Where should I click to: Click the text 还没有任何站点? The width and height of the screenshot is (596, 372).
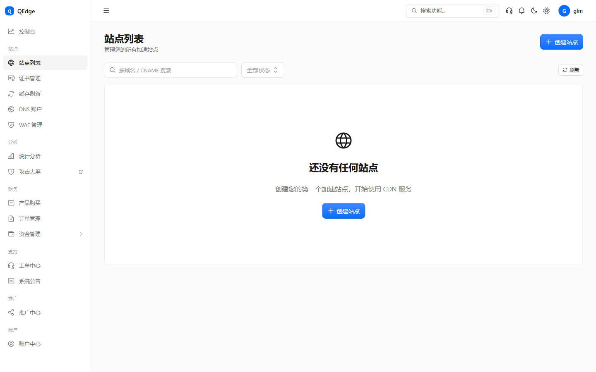(344, 168)
